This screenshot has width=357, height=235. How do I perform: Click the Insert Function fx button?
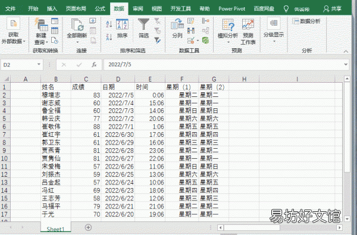(x=94, y=65)
